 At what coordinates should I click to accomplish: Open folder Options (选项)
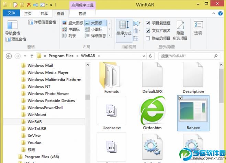pyautogui.click(x=198, y=28)
